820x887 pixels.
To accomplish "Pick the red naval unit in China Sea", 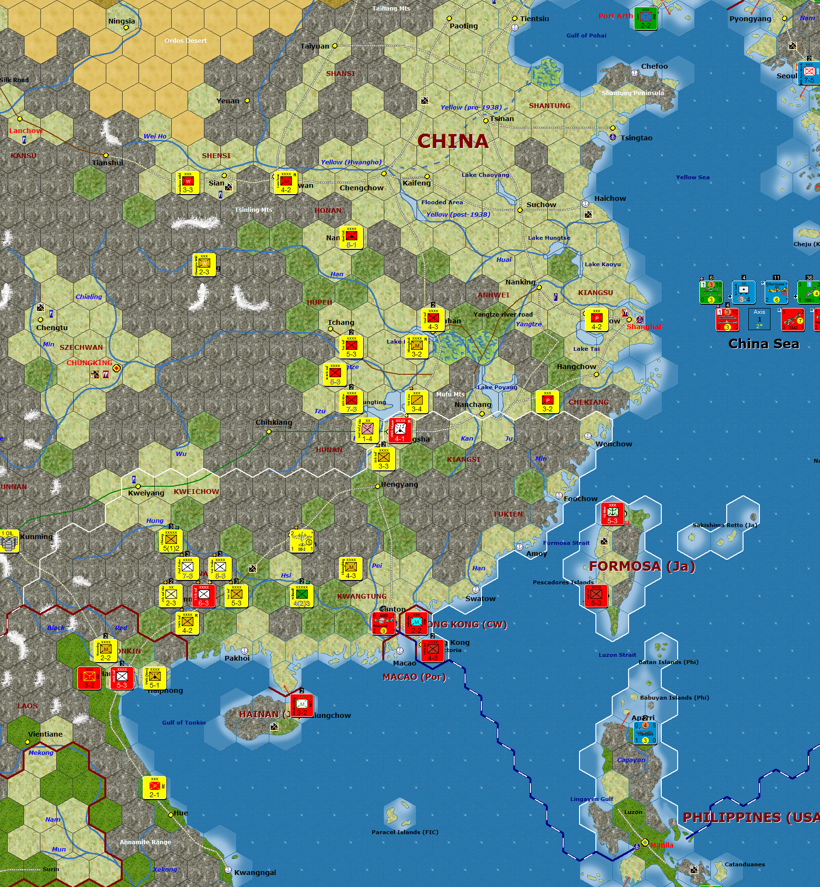I will click(727, 320).
